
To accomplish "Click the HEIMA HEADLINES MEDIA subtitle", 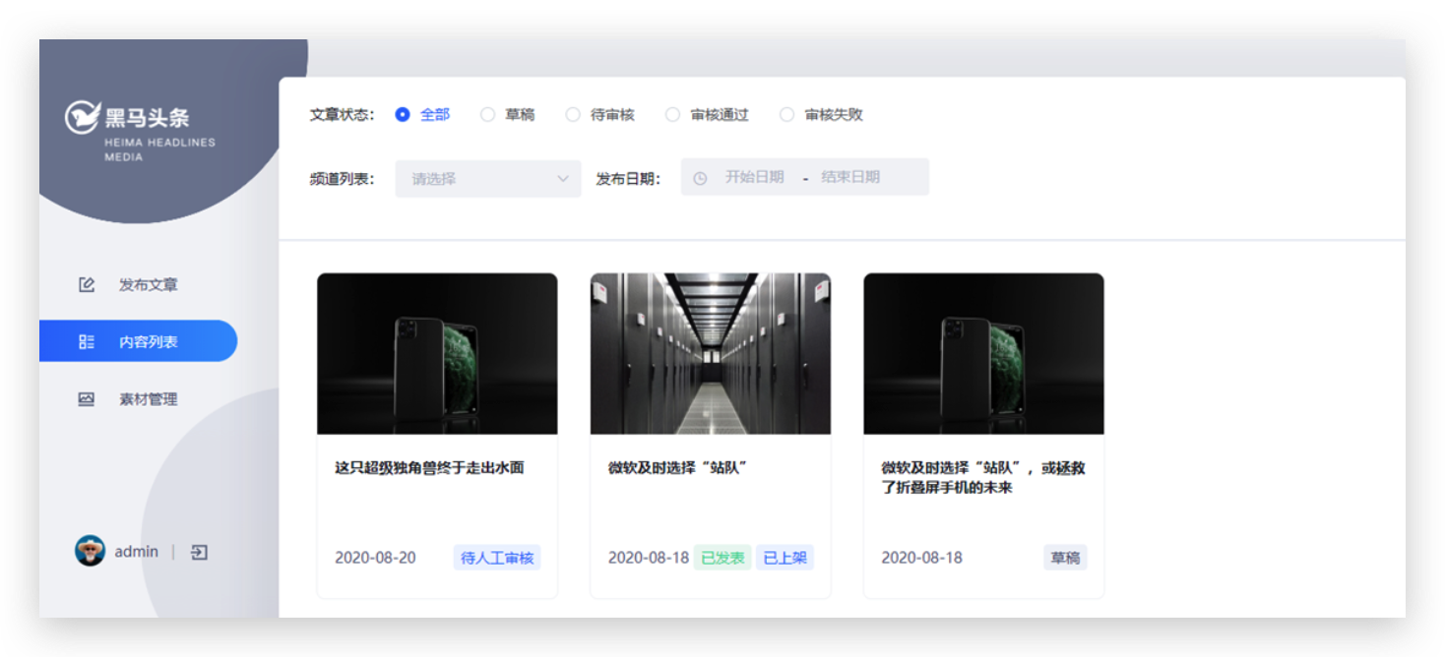I will [159, 149].
